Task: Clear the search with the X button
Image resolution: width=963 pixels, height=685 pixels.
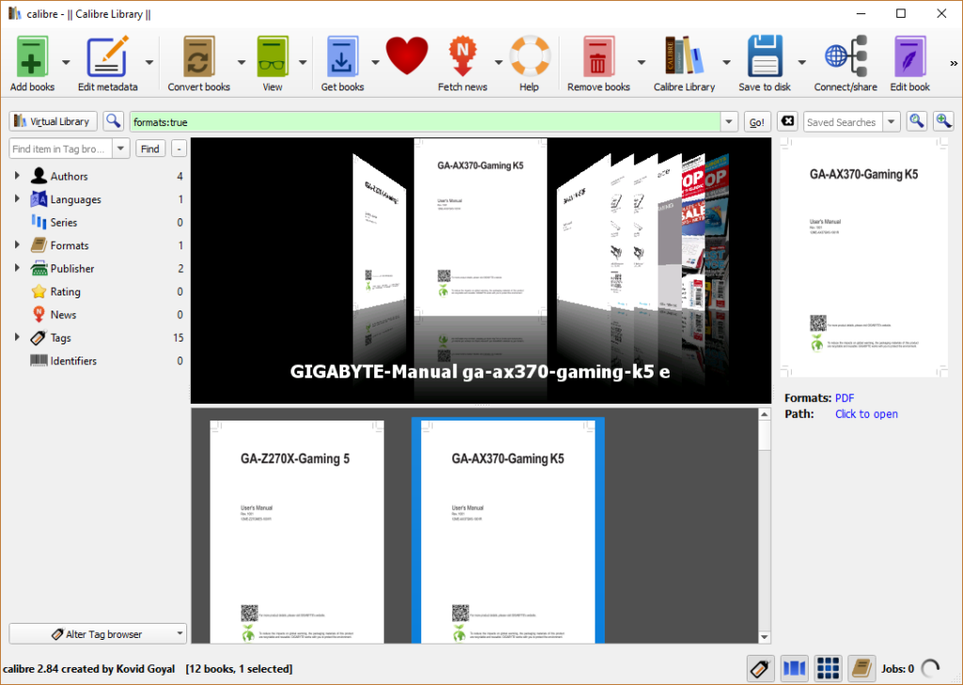Action: pos(787,121)
